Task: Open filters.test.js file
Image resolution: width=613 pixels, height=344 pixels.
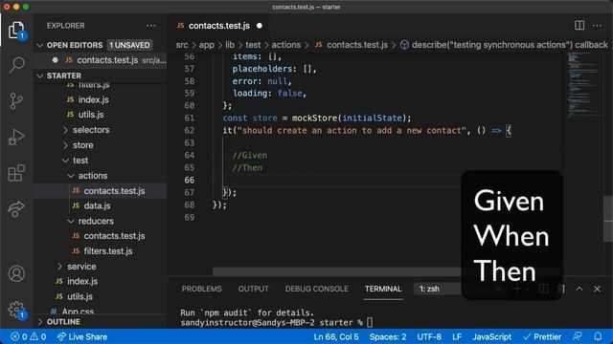Action: pos(108,251)
